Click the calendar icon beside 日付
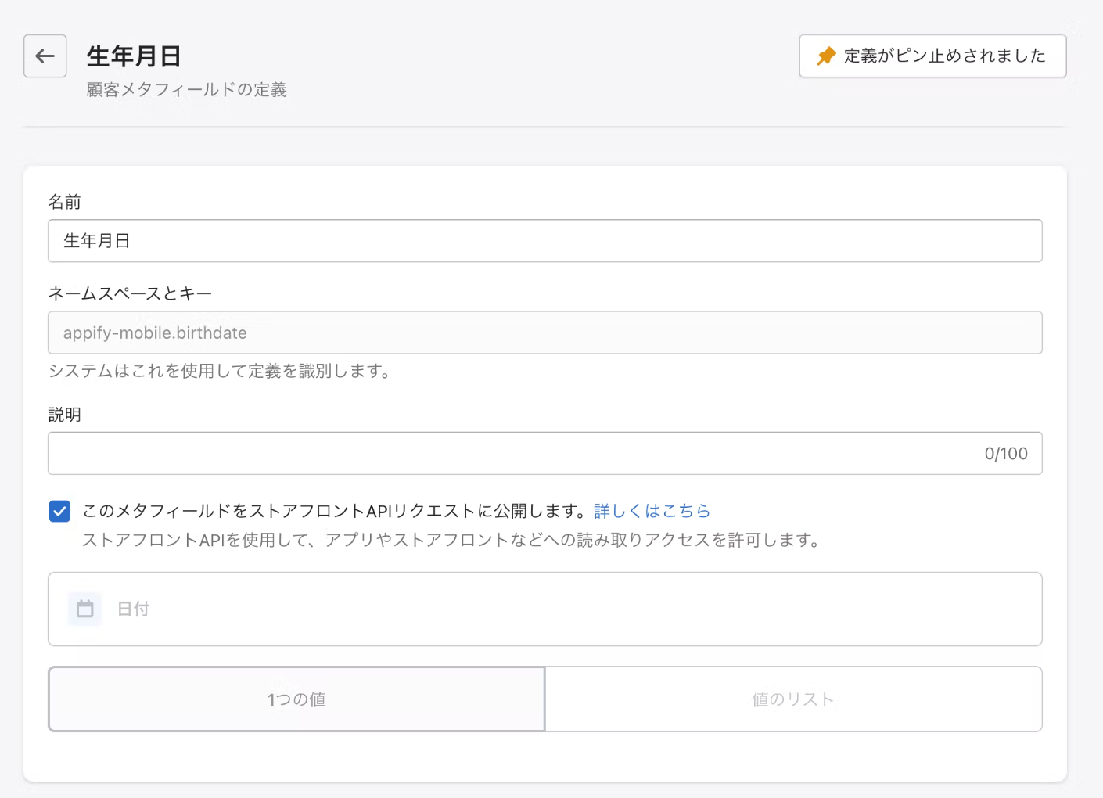The width and height of the screenshot is (1103, 798). click(84, 609)
